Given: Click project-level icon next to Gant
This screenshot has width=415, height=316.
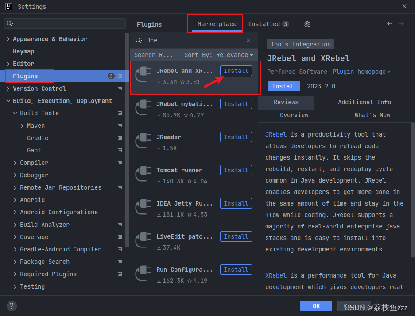Looking at the screenshot, I should click(120, 150).
